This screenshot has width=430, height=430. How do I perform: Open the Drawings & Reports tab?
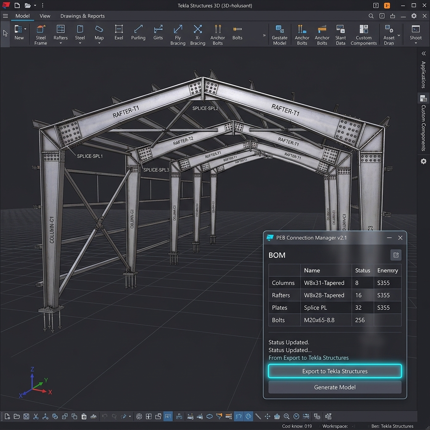[83, 16]
